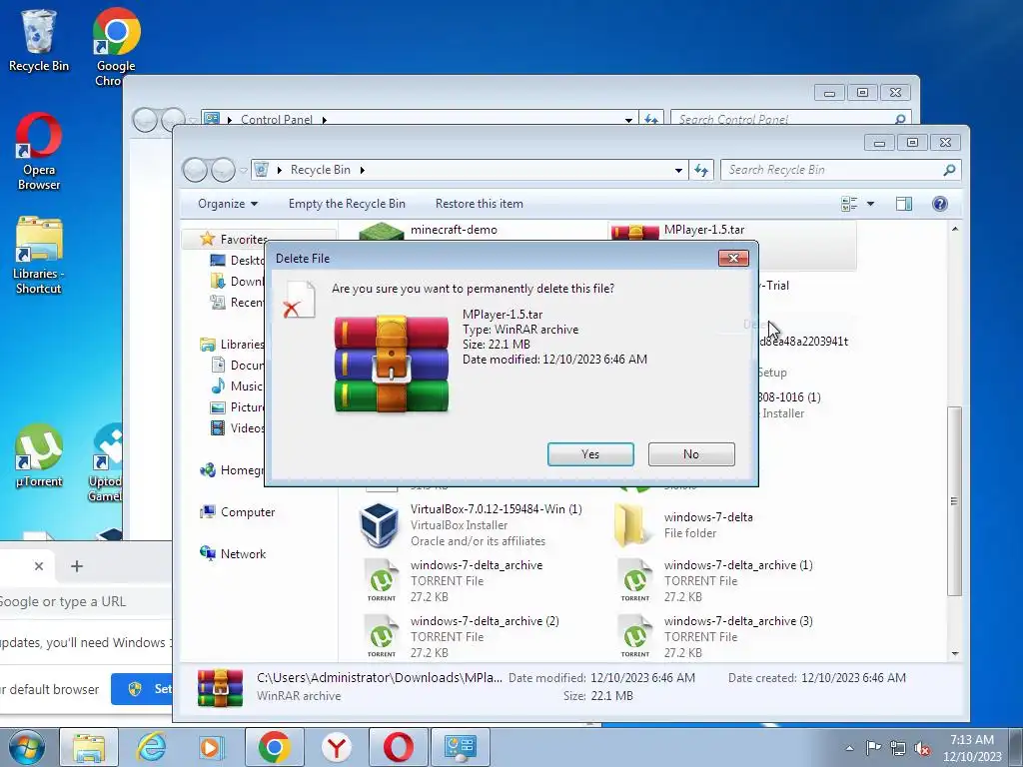This screenshot has width=1023, height=767.
Task: Open the µTorrent desktop shortcut
Action: (39, 455)
